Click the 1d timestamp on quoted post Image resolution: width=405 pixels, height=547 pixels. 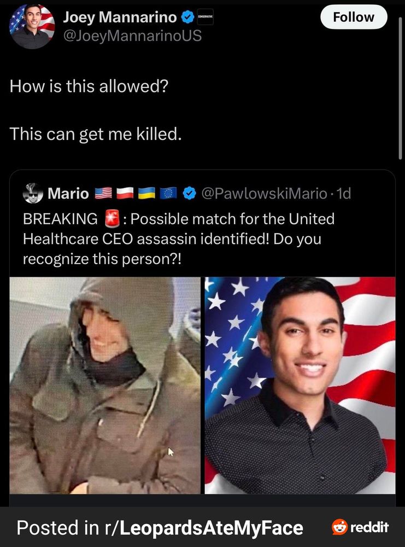[344, 193]
